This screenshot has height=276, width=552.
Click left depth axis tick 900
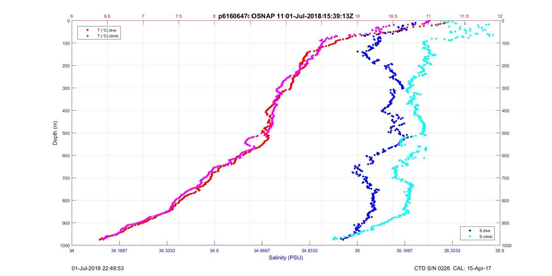click(66, 223)
